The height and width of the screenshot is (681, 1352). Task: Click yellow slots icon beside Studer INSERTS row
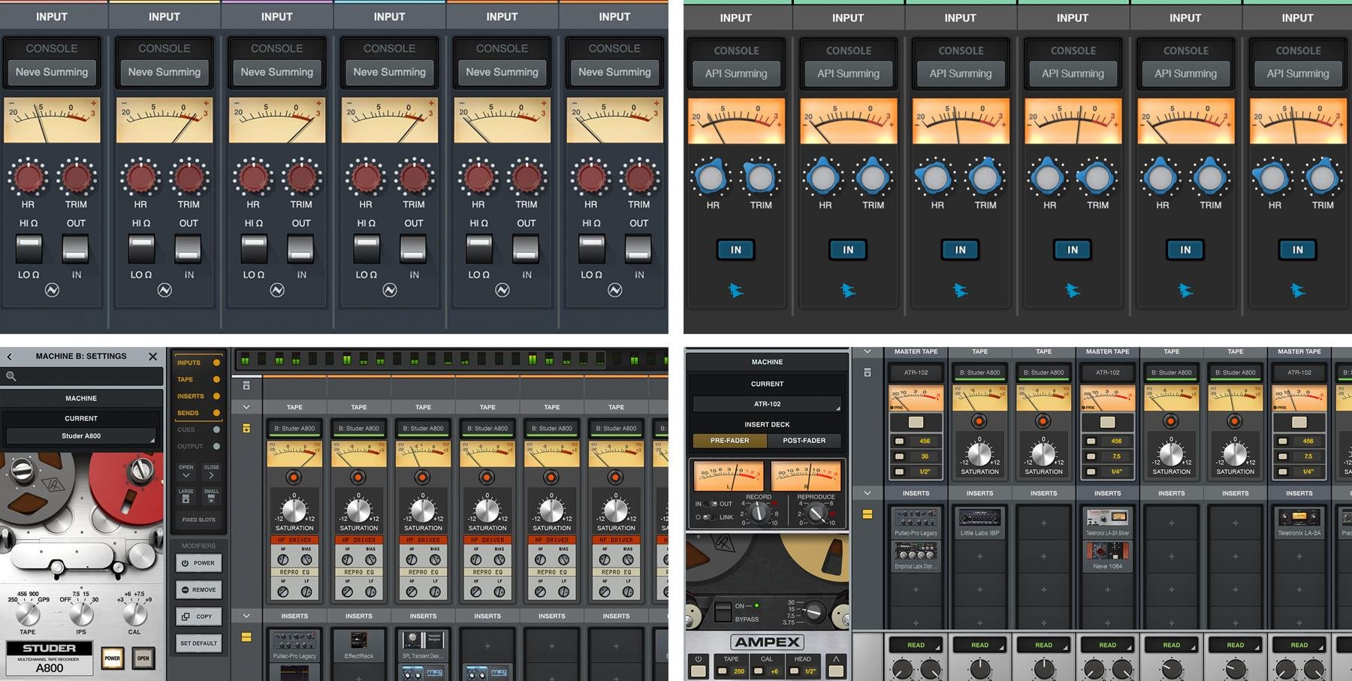tap(246, 637)
